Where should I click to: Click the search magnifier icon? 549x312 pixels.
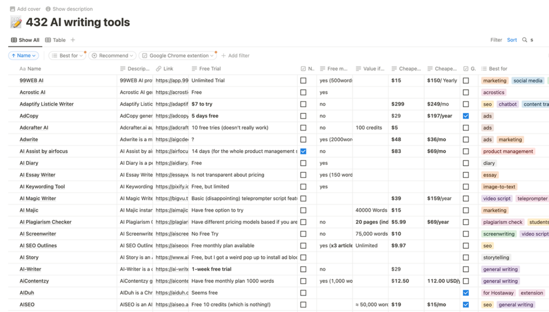tap(524, 40)
